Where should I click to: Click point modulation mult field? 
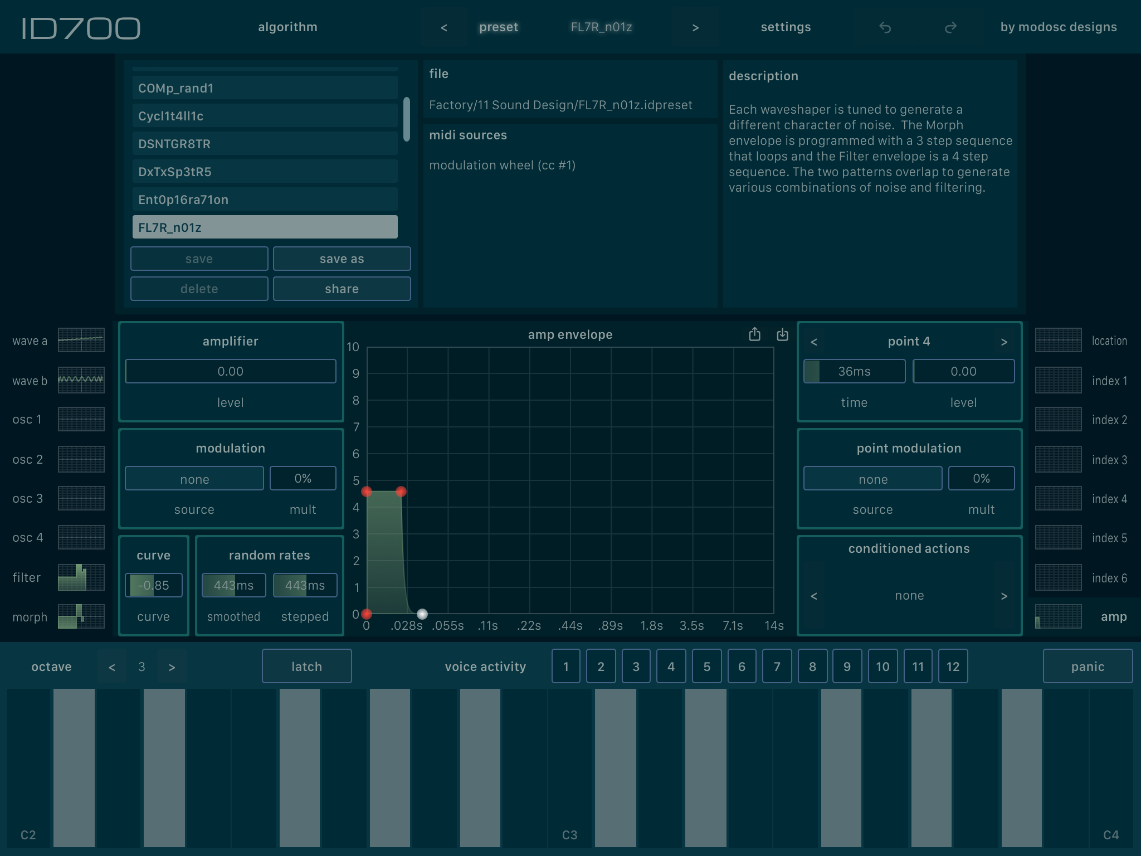pyautogui.click(x=981, y=478)
